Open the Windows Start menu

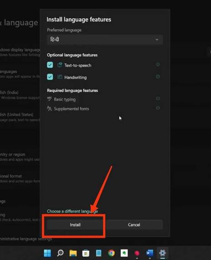(x=47, y=253)
